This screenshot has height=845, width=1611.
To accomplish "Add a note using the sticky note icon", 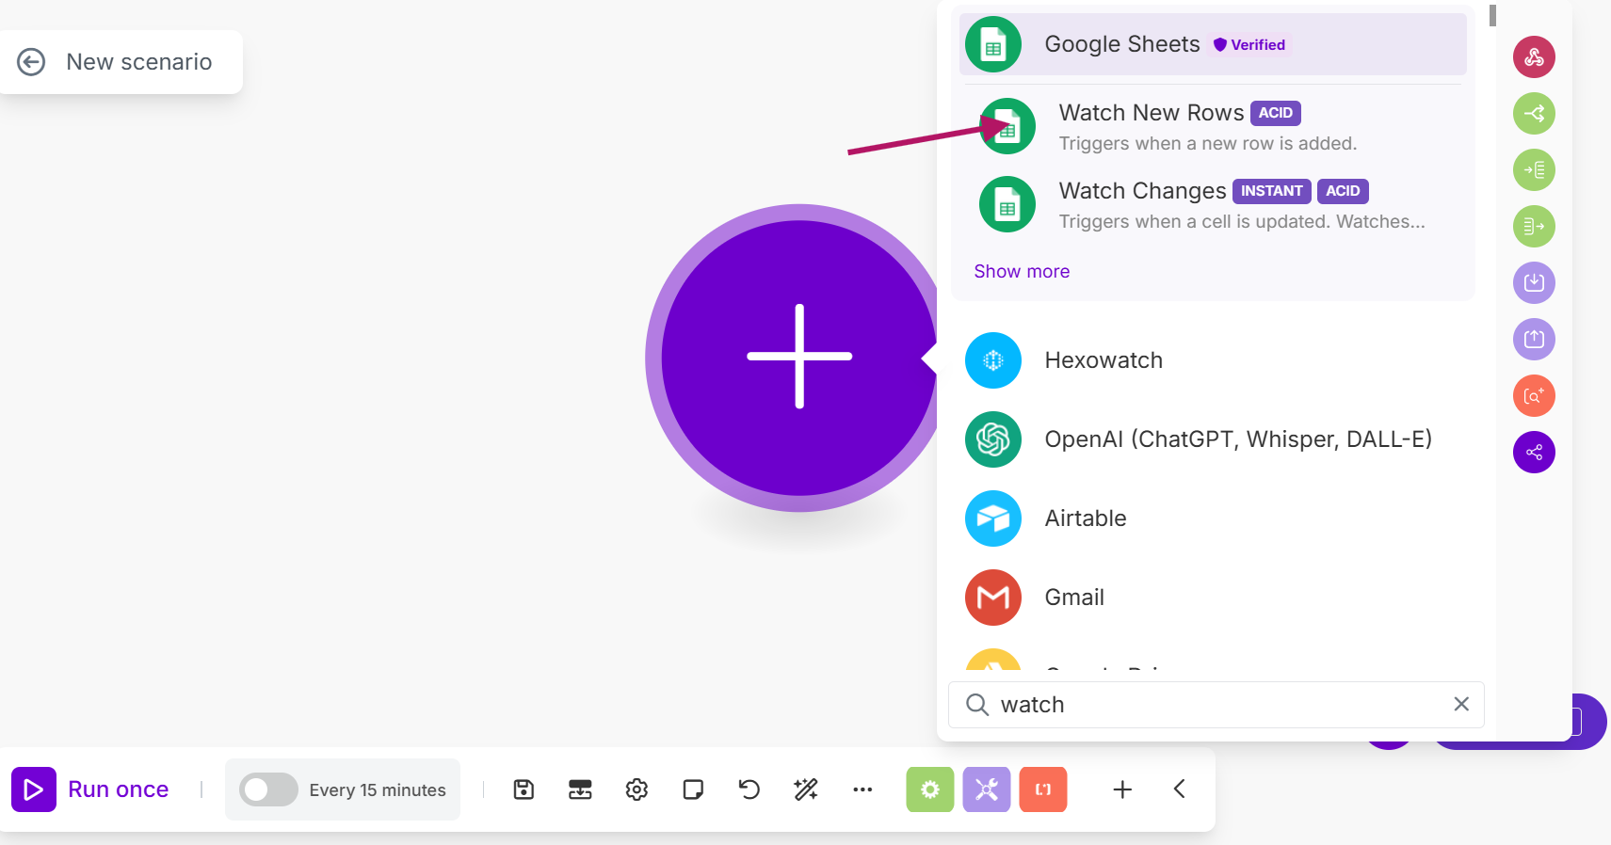I will tap(693, 789).
